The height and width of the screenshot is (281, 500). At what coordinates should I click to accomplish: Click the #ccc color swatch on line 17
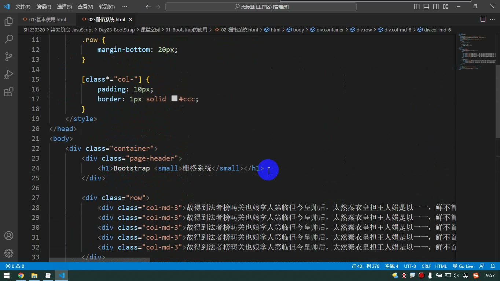174,98
